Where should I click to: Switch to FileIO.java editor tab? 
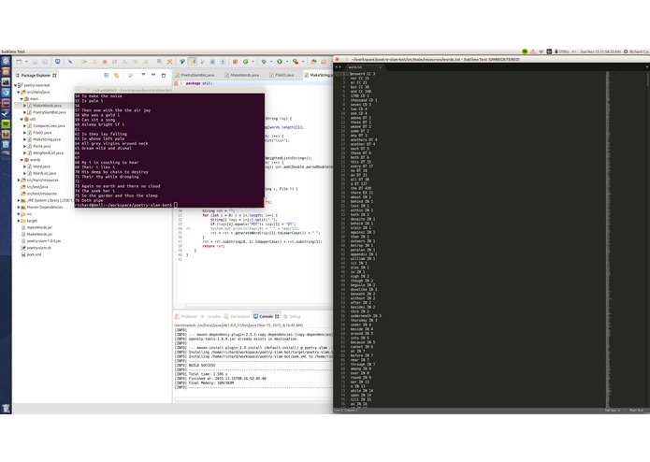click(282, 75)
